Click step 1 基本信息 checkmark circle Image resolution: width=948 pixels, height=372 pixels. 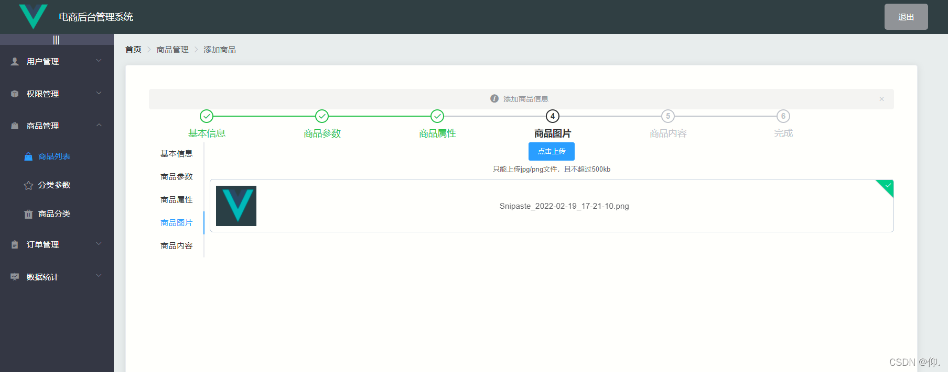coord(207,116)
